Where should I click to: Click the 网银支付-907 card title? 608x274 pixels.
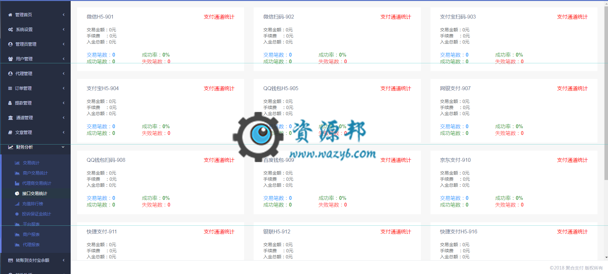click(455, 88)
